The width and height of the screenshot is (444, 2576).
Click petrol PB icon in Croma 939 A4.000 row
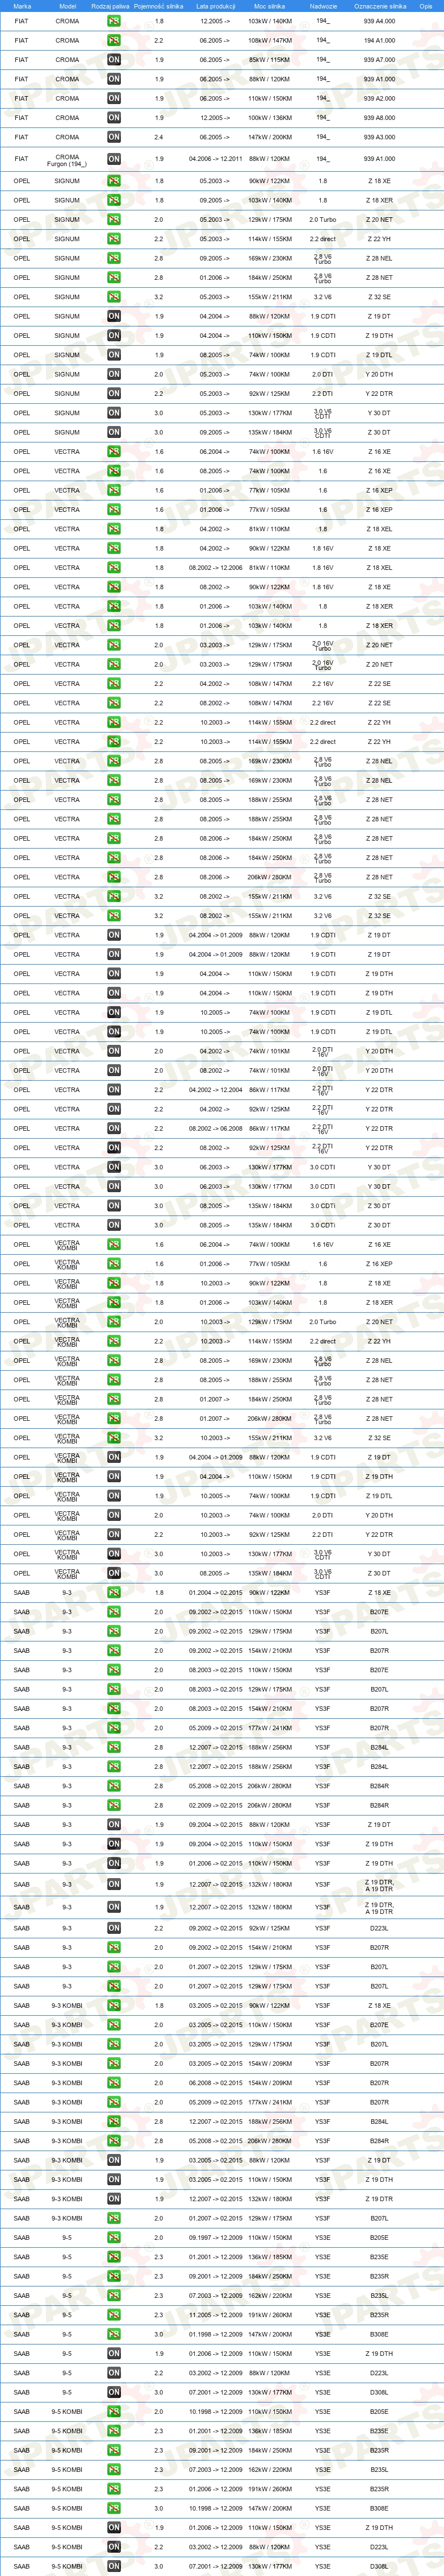pyautogui.click(x=114, y=21)
